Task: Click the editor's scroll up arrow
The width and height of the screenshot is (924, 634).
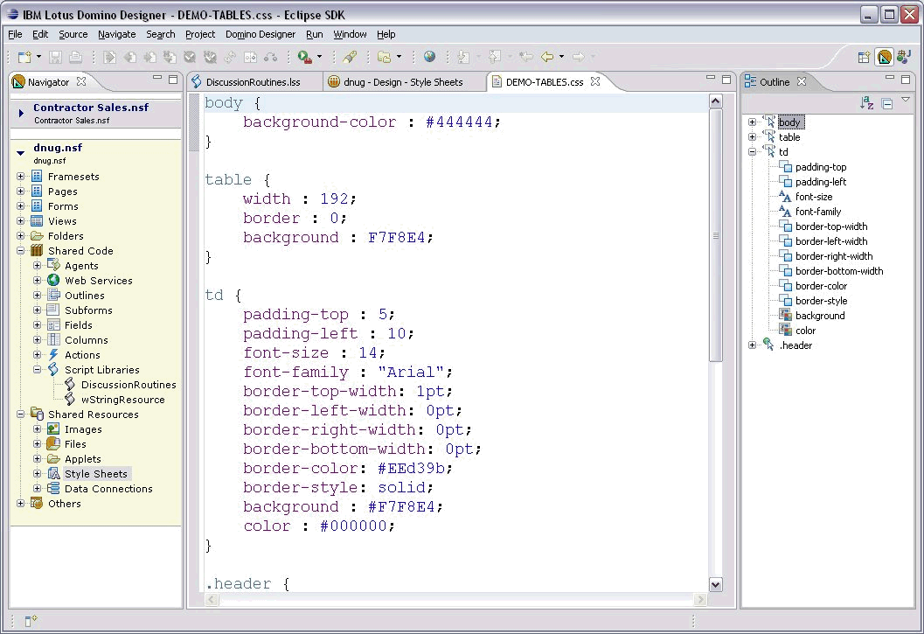Action: point(715,101)
